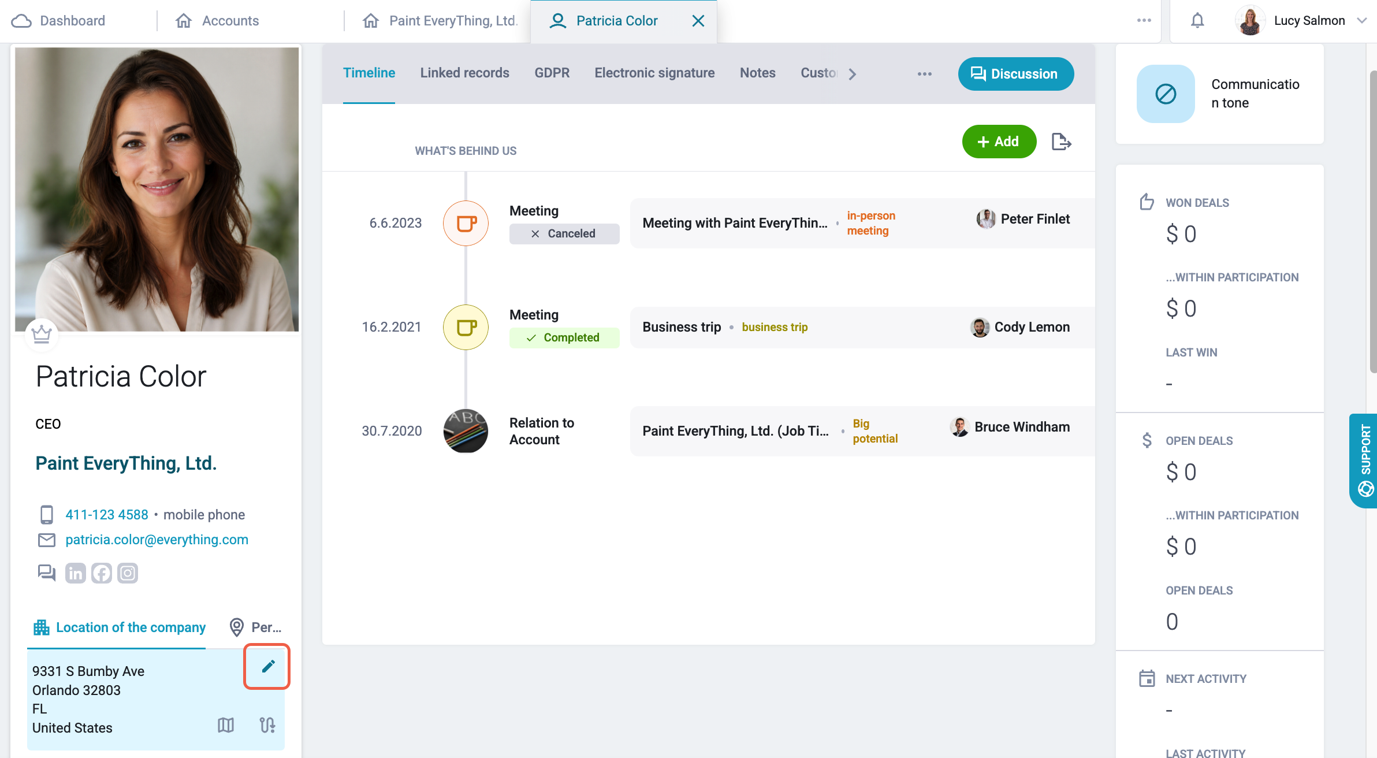This screenshot has width=1377, height=758.
Task: Click the crown badge under the photo
Action: (42, 335)
